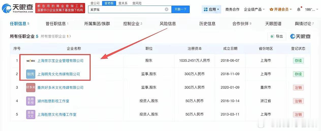Switch to 查关系 search tab
This screenshot has width=321, height=131.
coord(123,3)
